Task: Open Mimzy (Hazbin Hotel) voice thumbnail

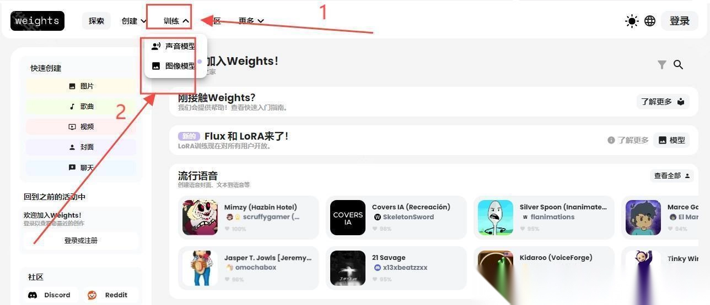Action: click(200, 218)
